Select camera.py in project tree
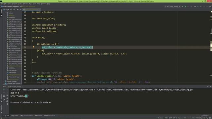The width and height of the screenshot is (212, 119). (x=11, y=18)
